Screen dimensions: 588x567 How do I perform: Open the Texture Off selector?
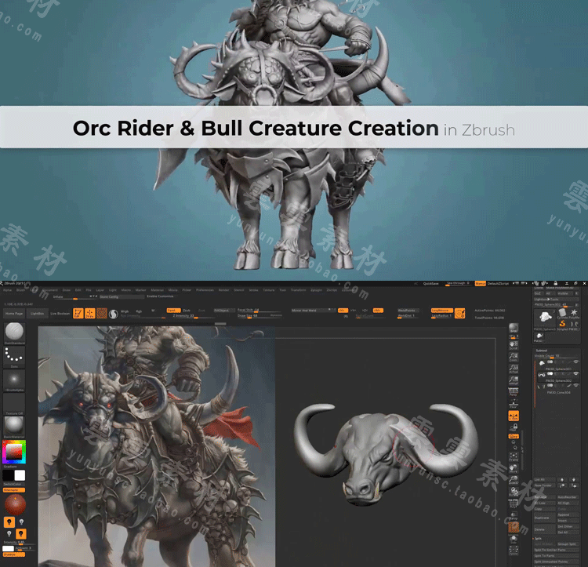[14, 402]
